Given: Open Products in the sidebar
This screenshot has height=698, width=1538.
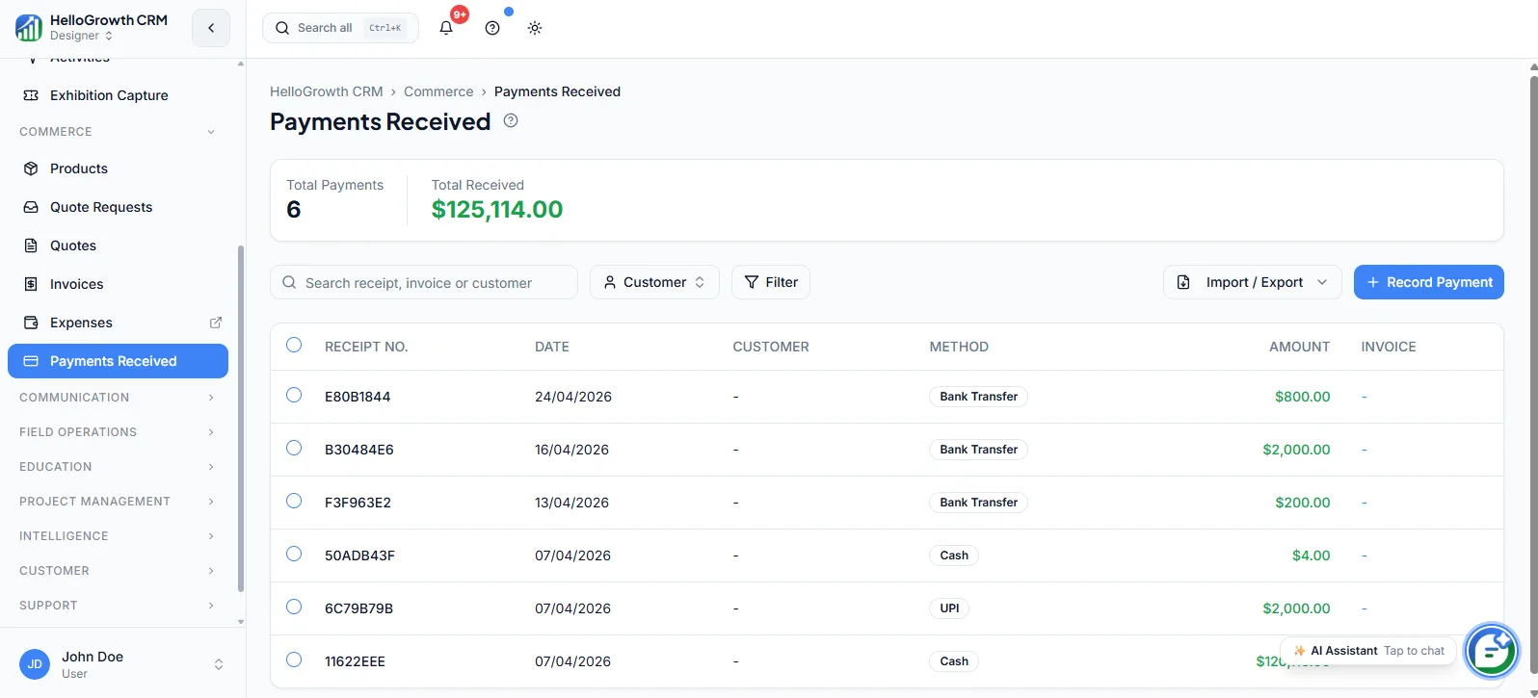Looking at the screenshot, I should 118,168.
